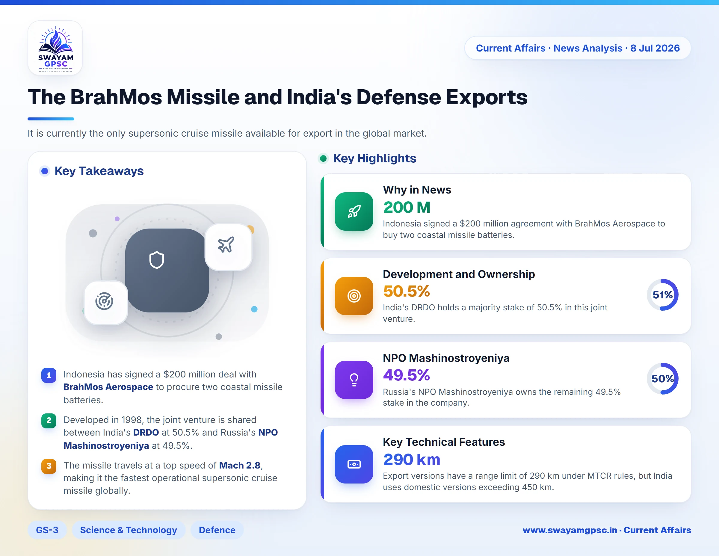Click the bold DRDO text in takeaway 2
719x556 pixels.
click(146, 432)
